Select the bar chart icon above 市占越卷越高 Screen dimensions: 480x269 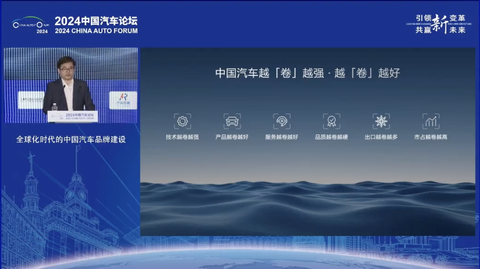[x=430, y=121]
